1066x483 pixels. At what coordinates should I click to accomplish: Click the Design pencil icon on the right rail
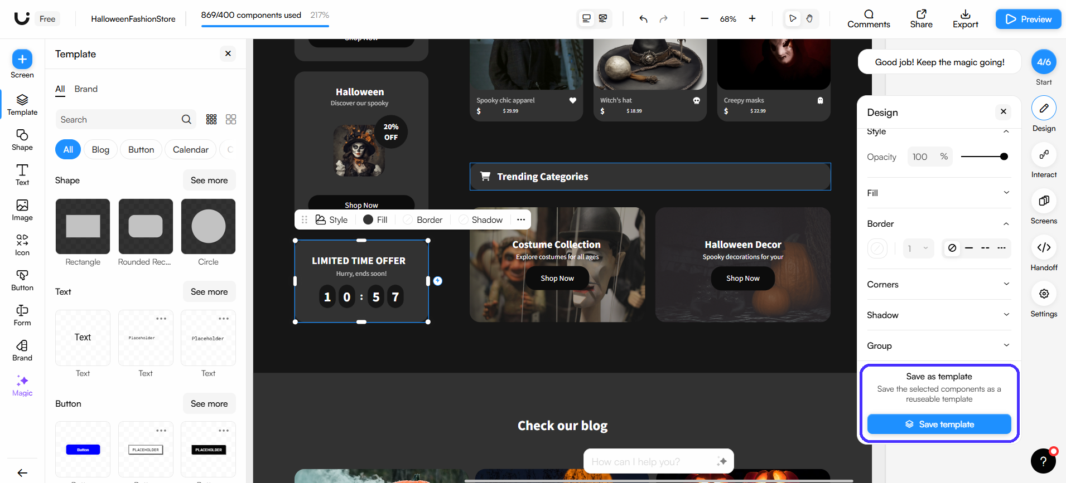tap(1044, 108)
